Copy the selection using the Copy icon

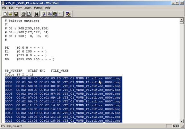[x=49, y=14]
